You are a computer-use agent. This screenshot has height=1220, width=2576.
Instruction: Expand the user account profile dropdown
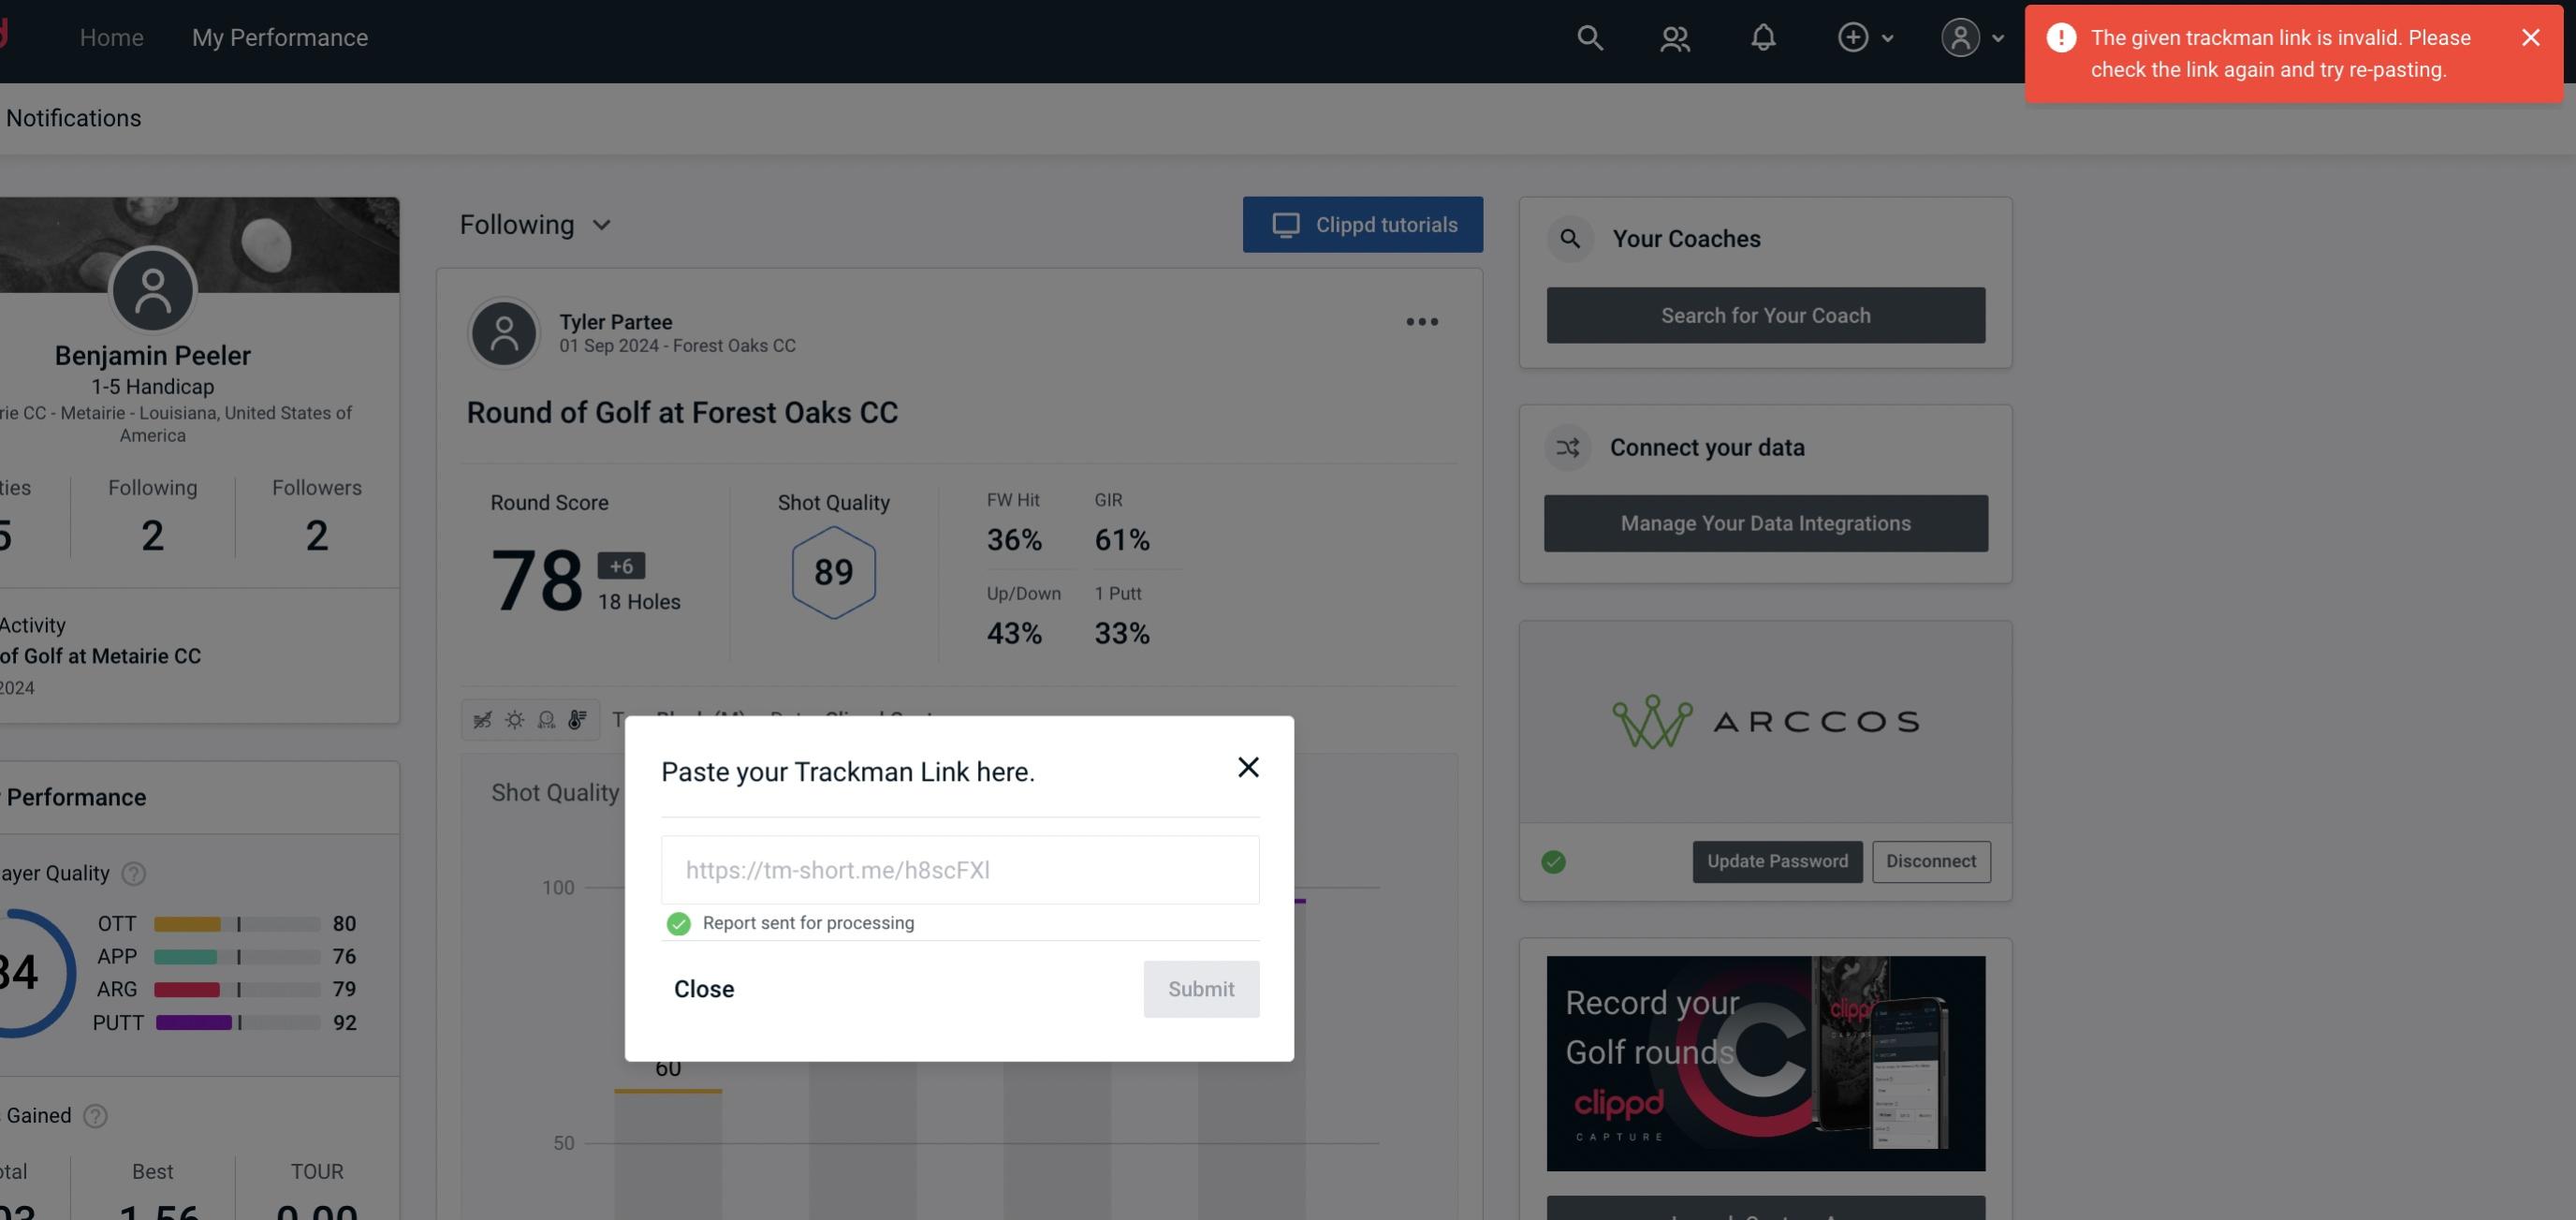1969,37
